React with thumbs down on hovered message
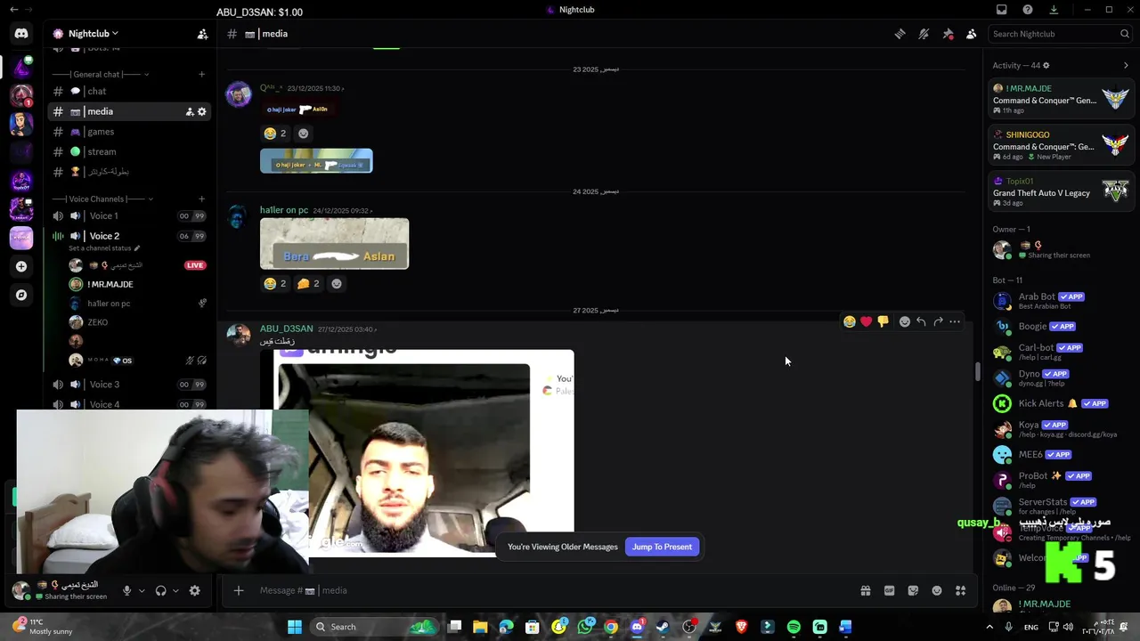1140x641 pixels. pyautogui.click(x=883, y=321)
